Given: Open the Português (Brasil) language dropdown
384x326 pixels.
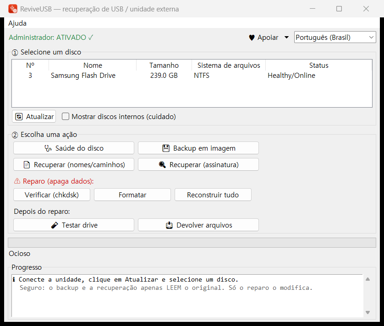Looking at the screenshot, I should click(x=335, y=37).
